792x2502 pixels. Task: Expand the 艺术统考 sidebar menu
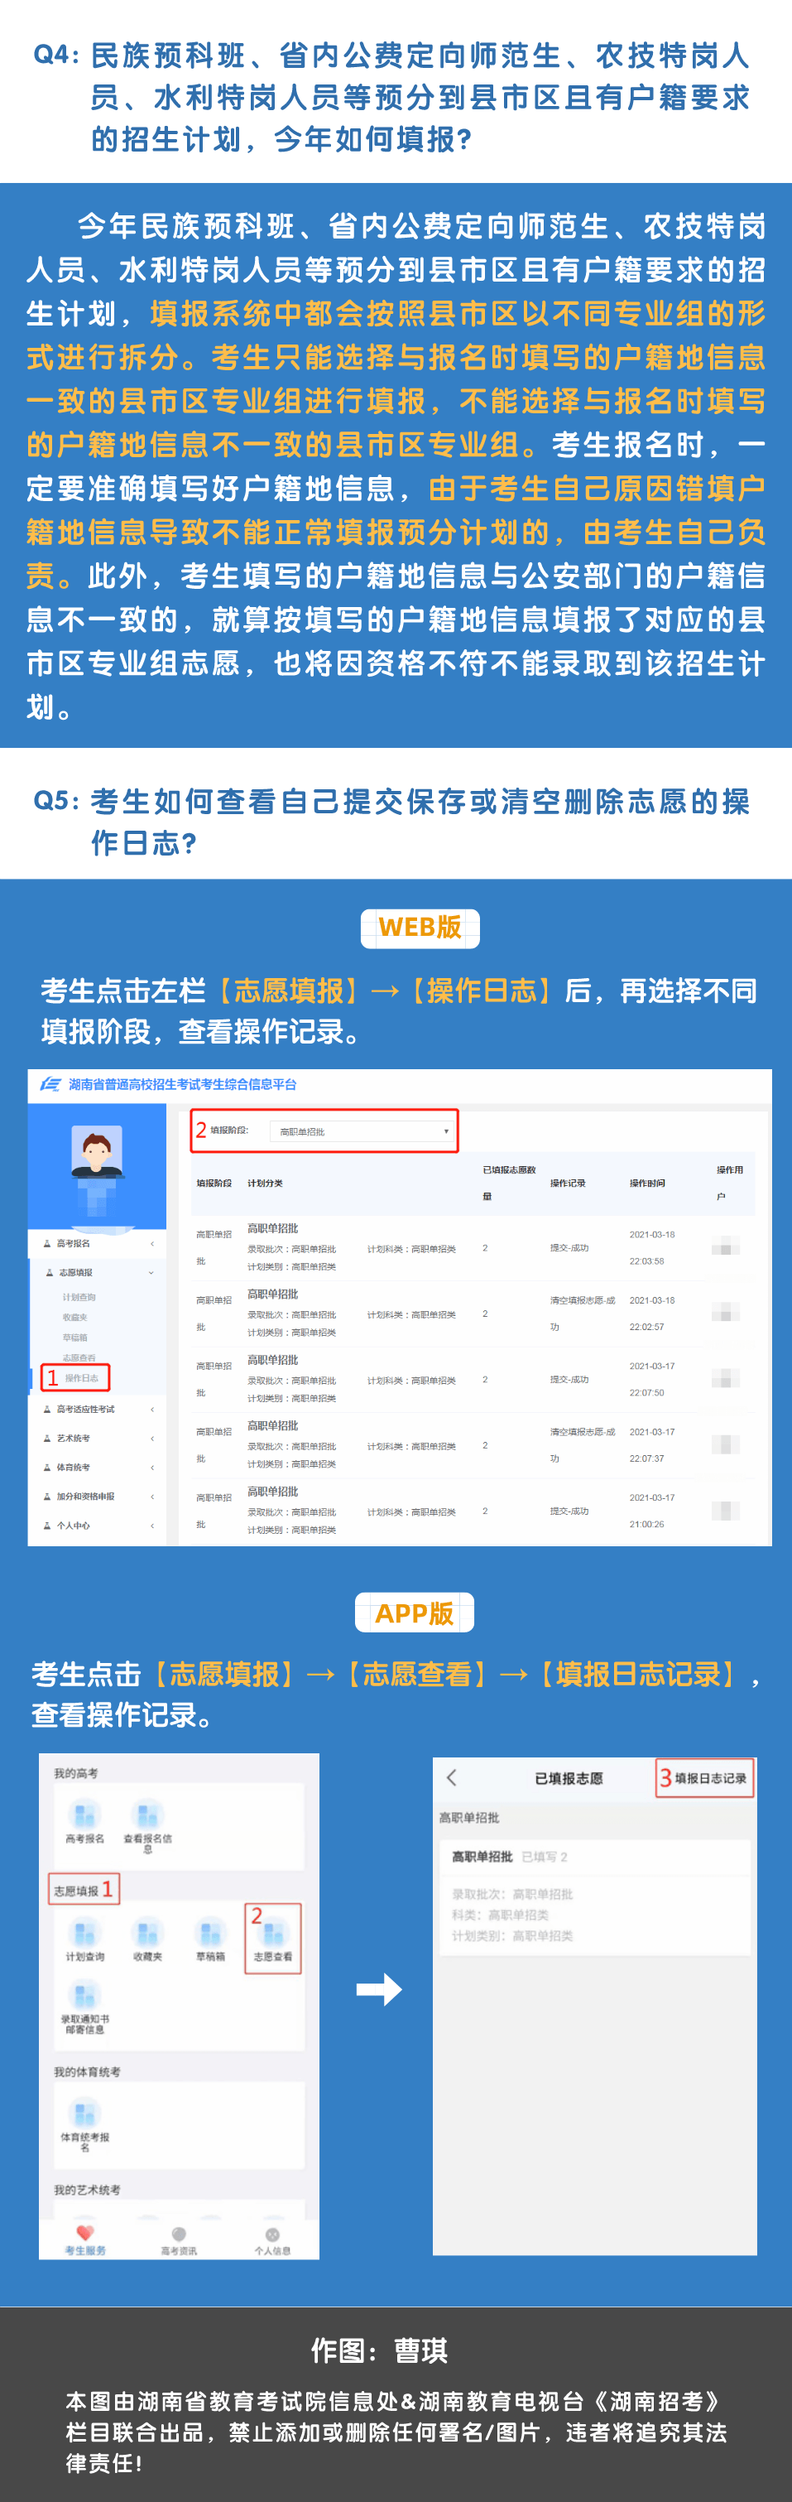[98, 1439]
